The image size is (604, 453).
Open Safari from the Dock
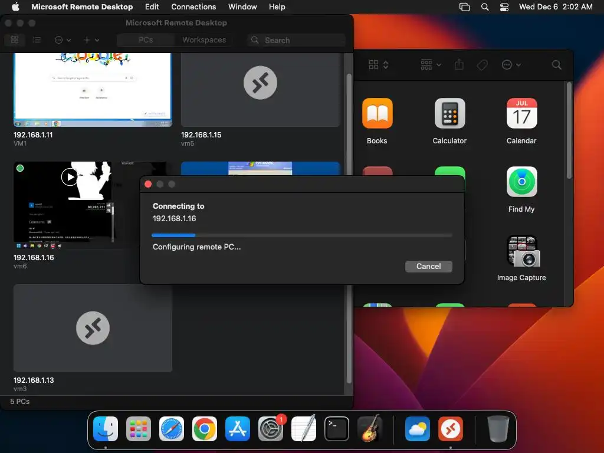(172, 429)
